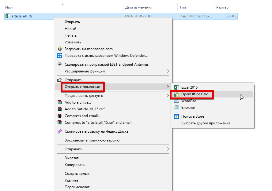Sort by Дата изменения column header
272x191 pixels.
point(138,7)
